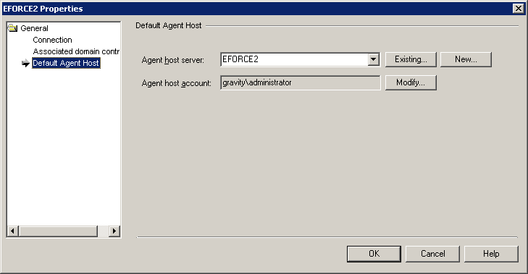
Task: Click the tree scrollbar's right arrow
Action: 114,231
